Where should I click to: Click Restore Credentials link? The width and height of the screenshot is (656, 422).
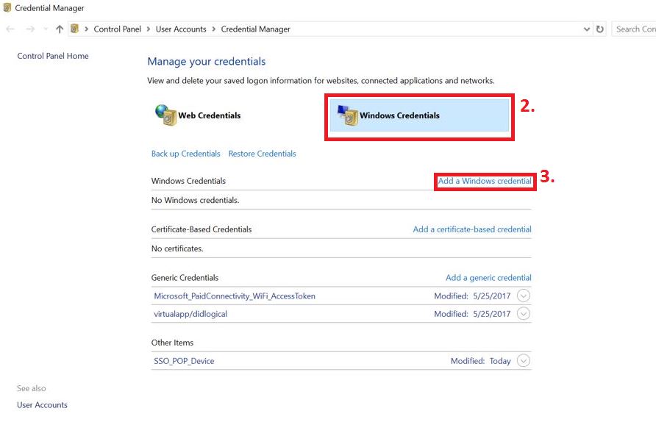pyautogui.click(x=263, y=154)
